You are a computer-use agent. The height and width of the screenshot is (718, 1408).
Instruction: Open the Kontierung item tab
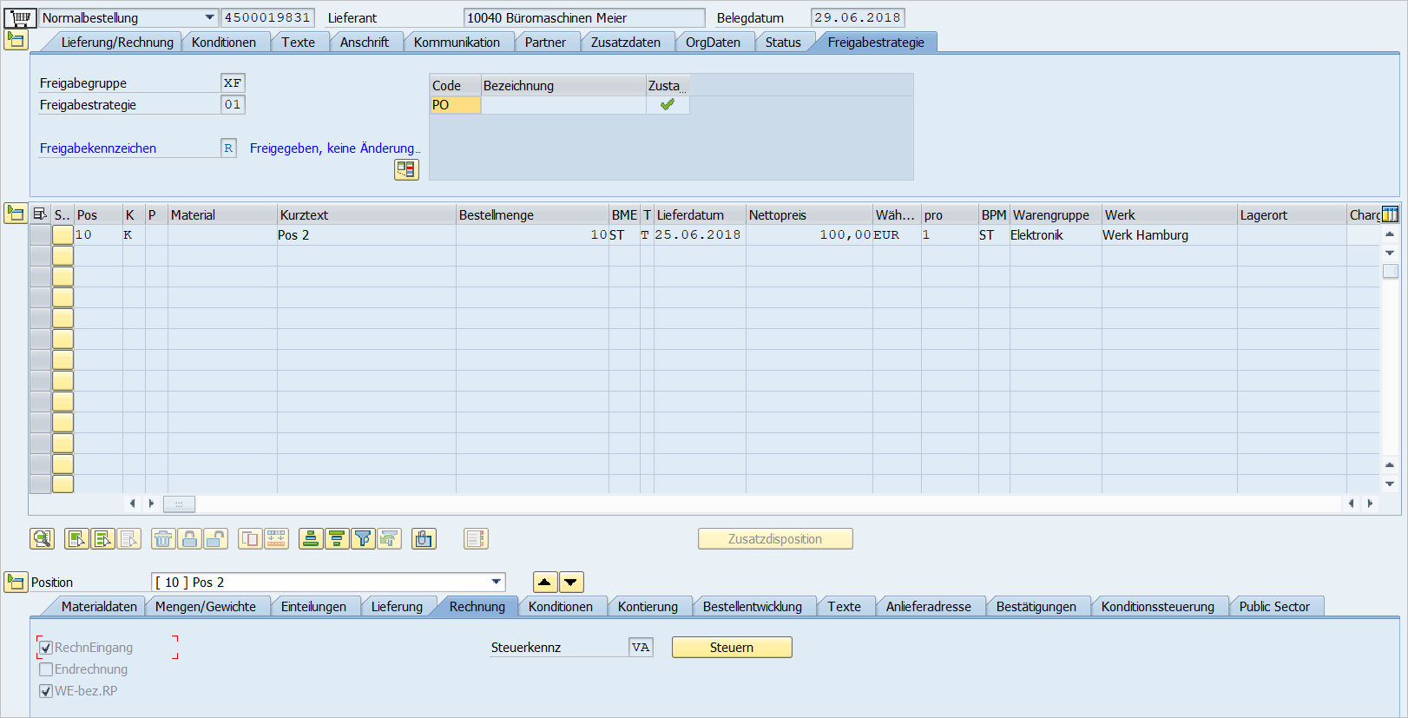pos(648,607)
